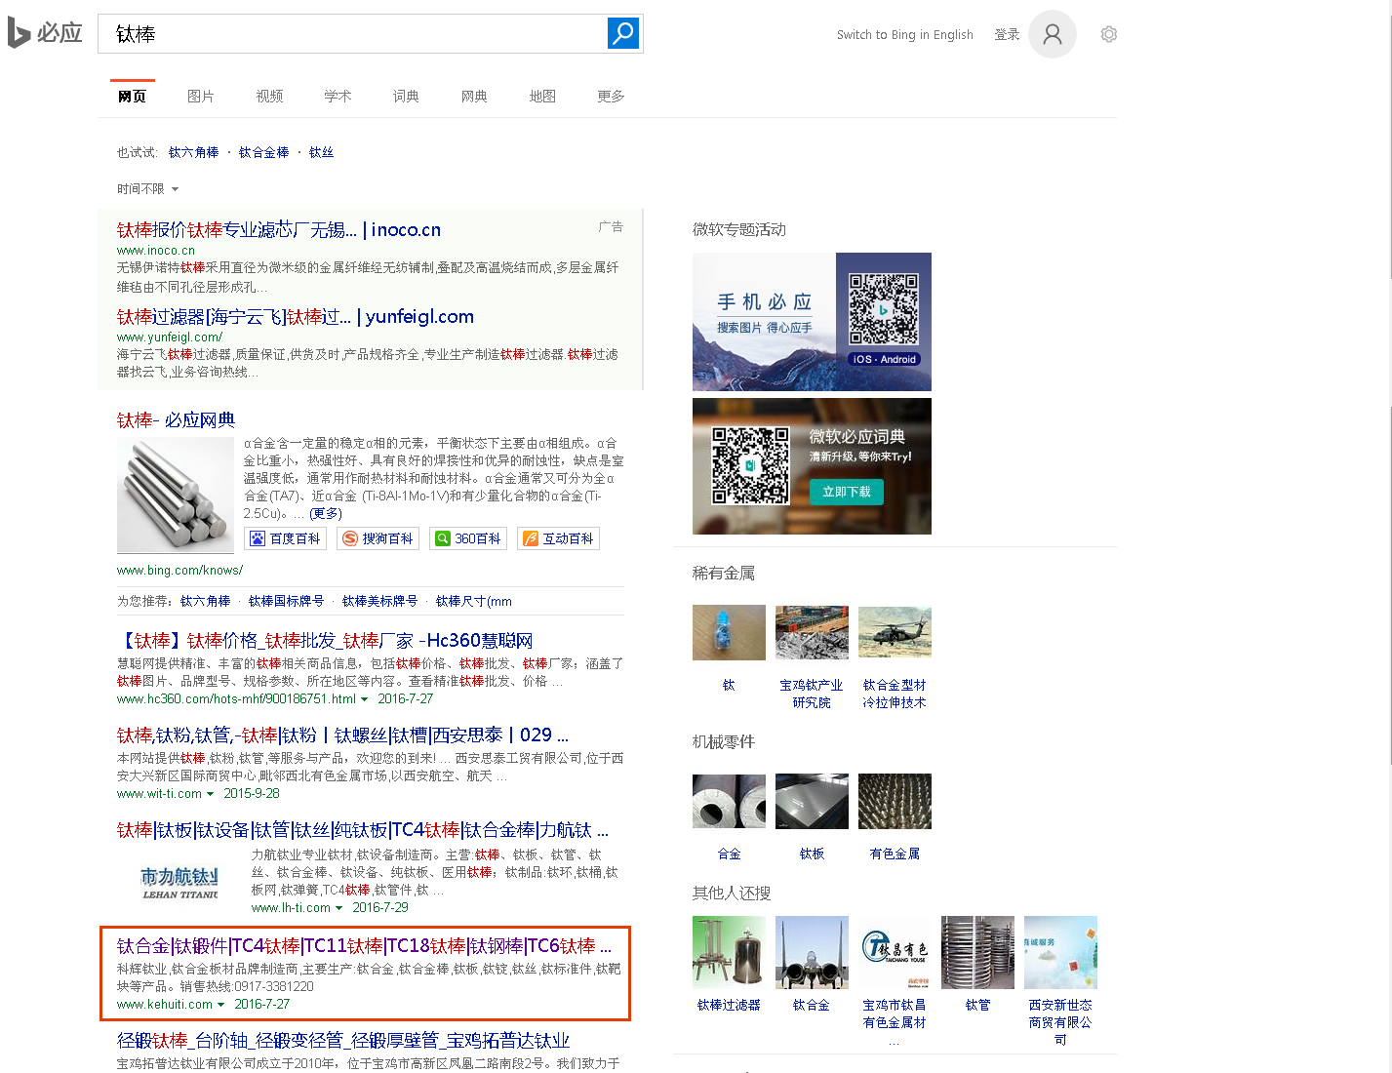
Task: Open the 有色金属 thumbnail
Action: tap(895, 802)
